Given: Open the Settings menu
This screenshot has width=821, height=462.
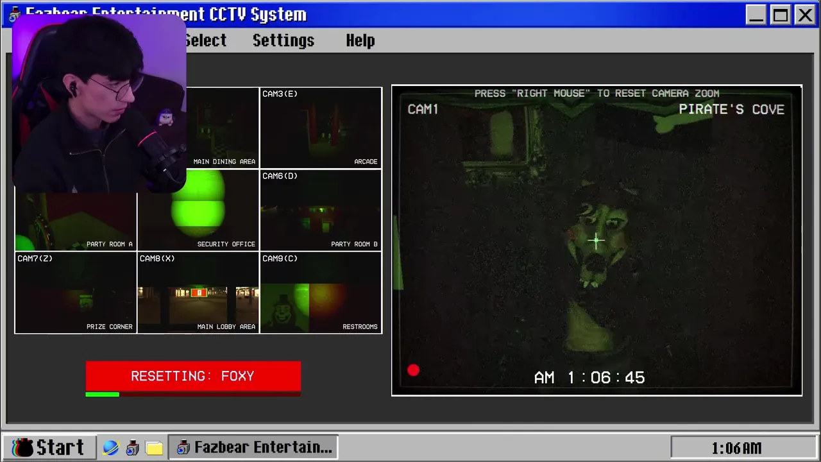Looking at the screenshot, I should pos(284,40).
